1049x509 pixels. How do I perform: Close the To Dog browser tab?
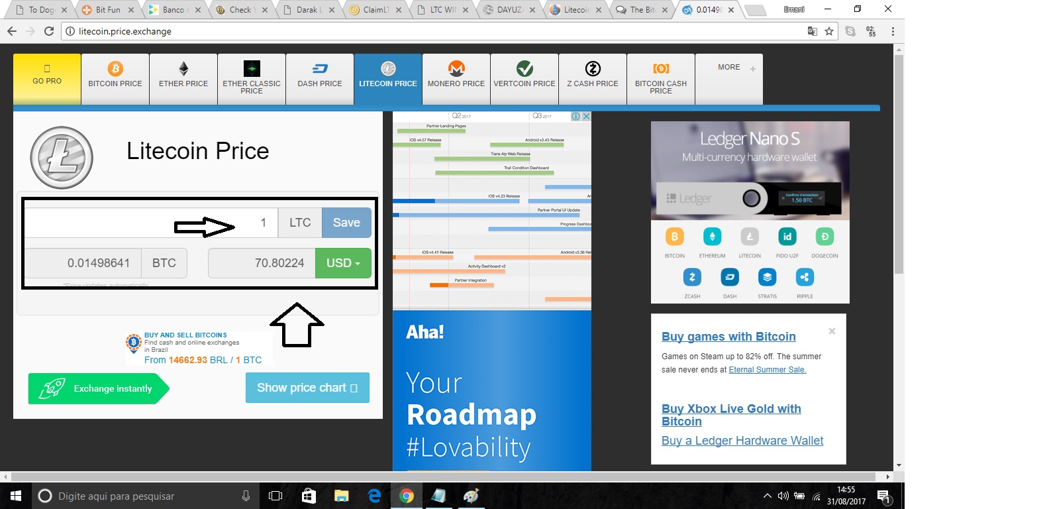[x=64, y=10]
